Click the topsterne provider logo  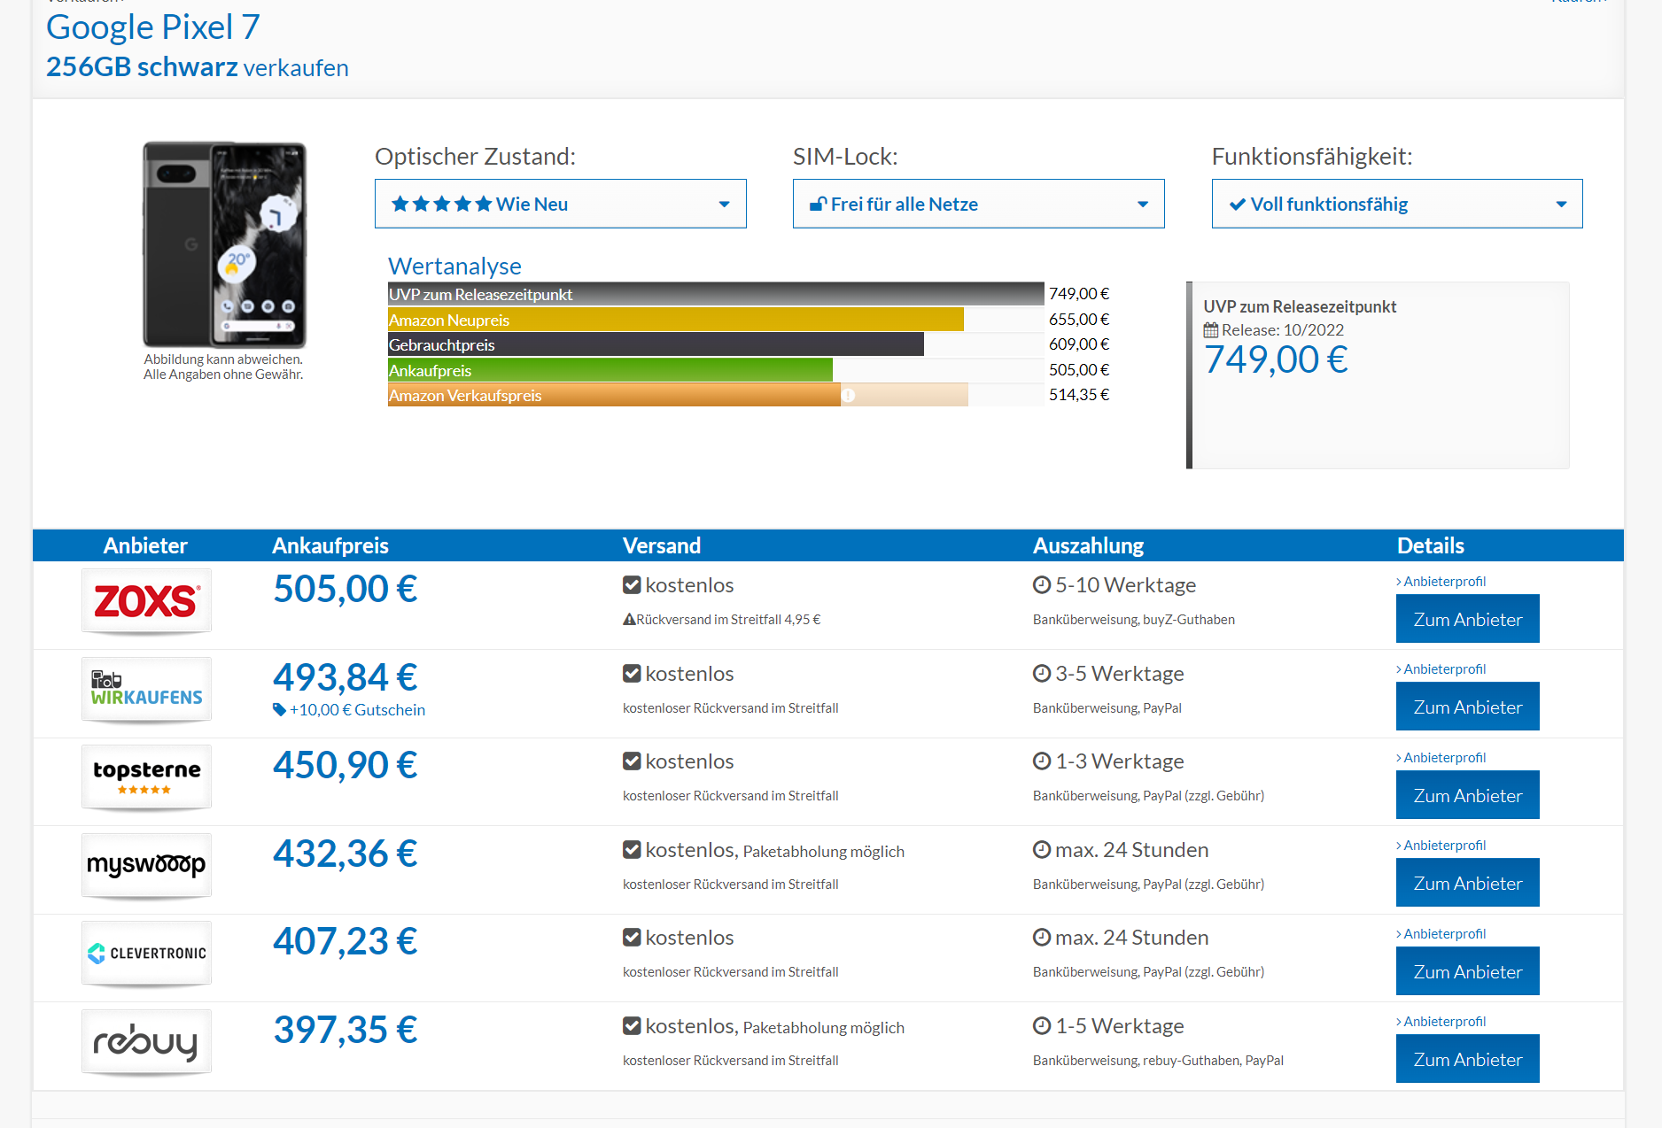[x=146, y=777]
